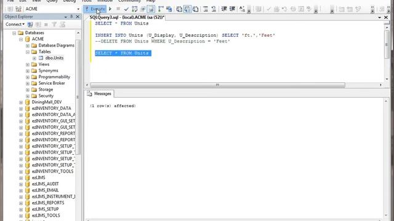
Task: Click the INSERT INTO Units statement line
Action: point(185,36)
